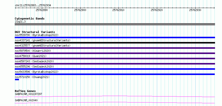Screen dimensions: 222x106
Task: Click ruler position 25762920
Action: 157,10
